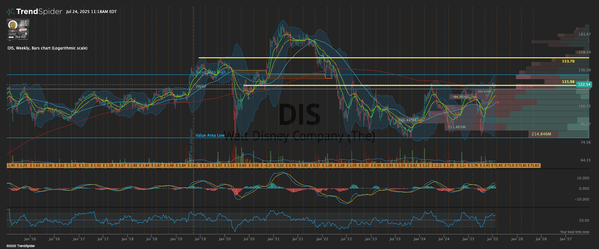Click the 50.00 RSI axis value
The width and height of the screenshot is (599, 249).
(x=584, y=220)
